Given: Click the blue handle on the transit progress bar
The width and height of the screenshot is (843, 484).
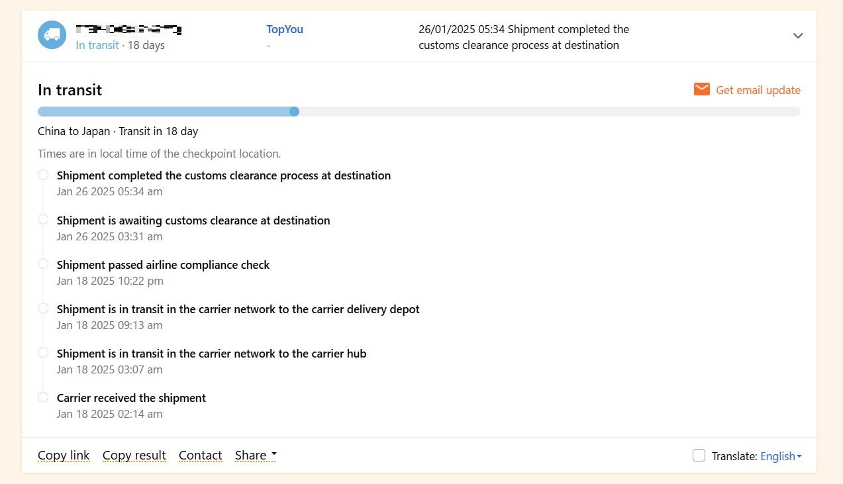Looking at the screenshot, I should (x=294, y=111).
